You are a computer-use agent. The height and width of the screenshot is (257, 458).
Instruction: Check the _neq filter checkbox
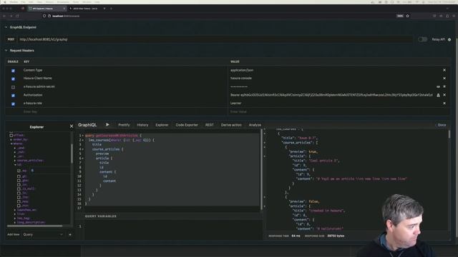(19, 201)
